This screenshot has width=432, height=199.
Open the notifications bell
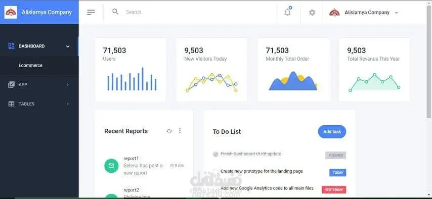click(x=288, y=12)
